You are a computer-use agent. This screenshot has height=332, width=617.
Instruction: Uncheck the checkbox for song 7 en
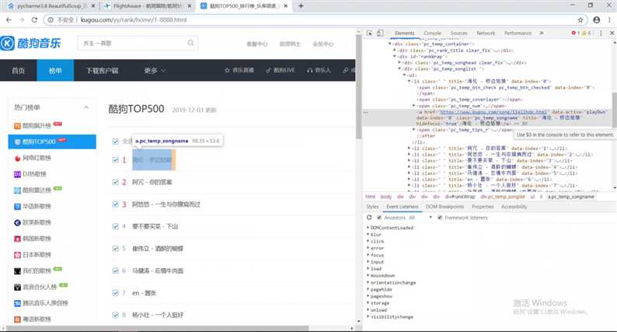click(x=115, y=292)
